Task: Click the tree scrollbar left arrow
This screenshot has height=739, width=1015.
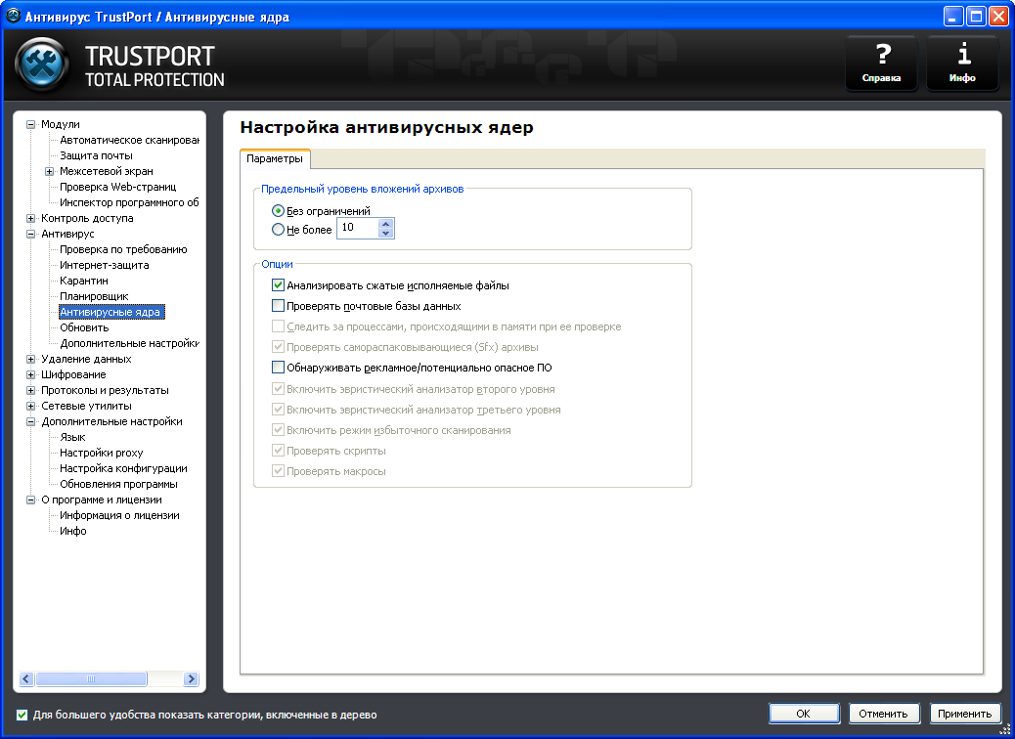Action: pos(26,678)
